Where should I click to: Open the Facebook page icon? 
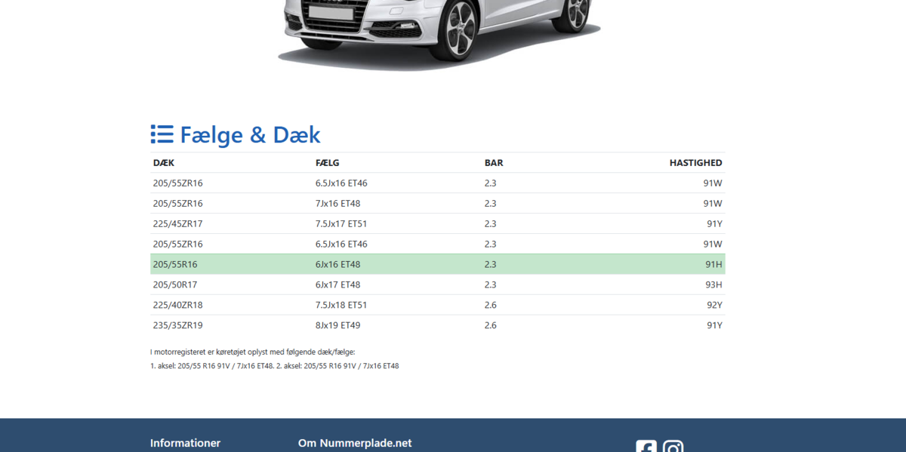coord(646,447)
